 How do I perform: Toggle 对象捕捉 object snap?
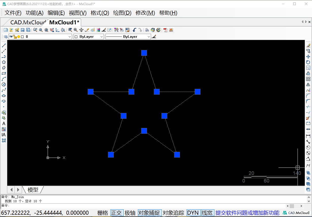pos(150,213)
